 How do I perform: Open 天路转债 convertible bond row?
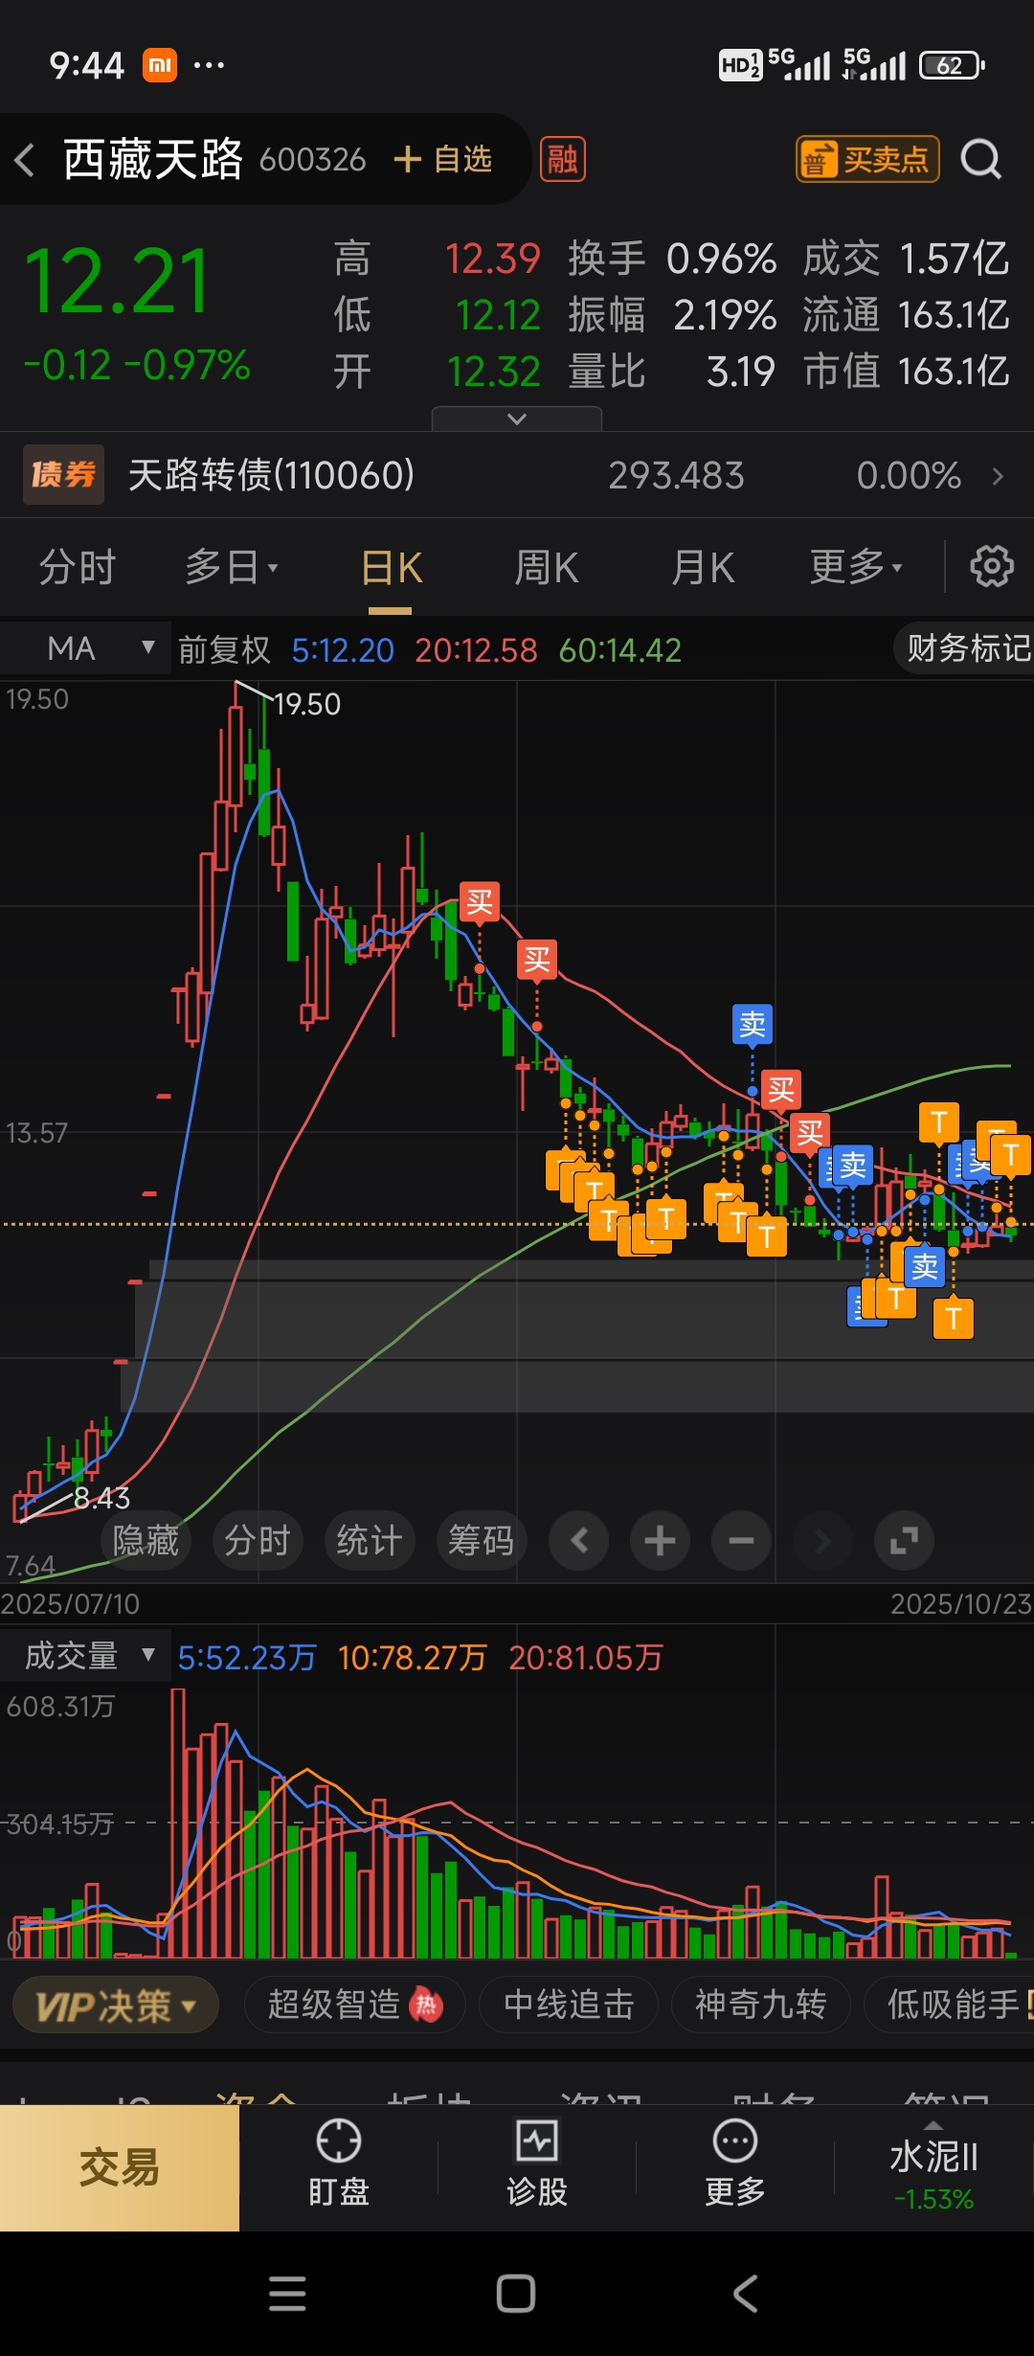[517, 475]
